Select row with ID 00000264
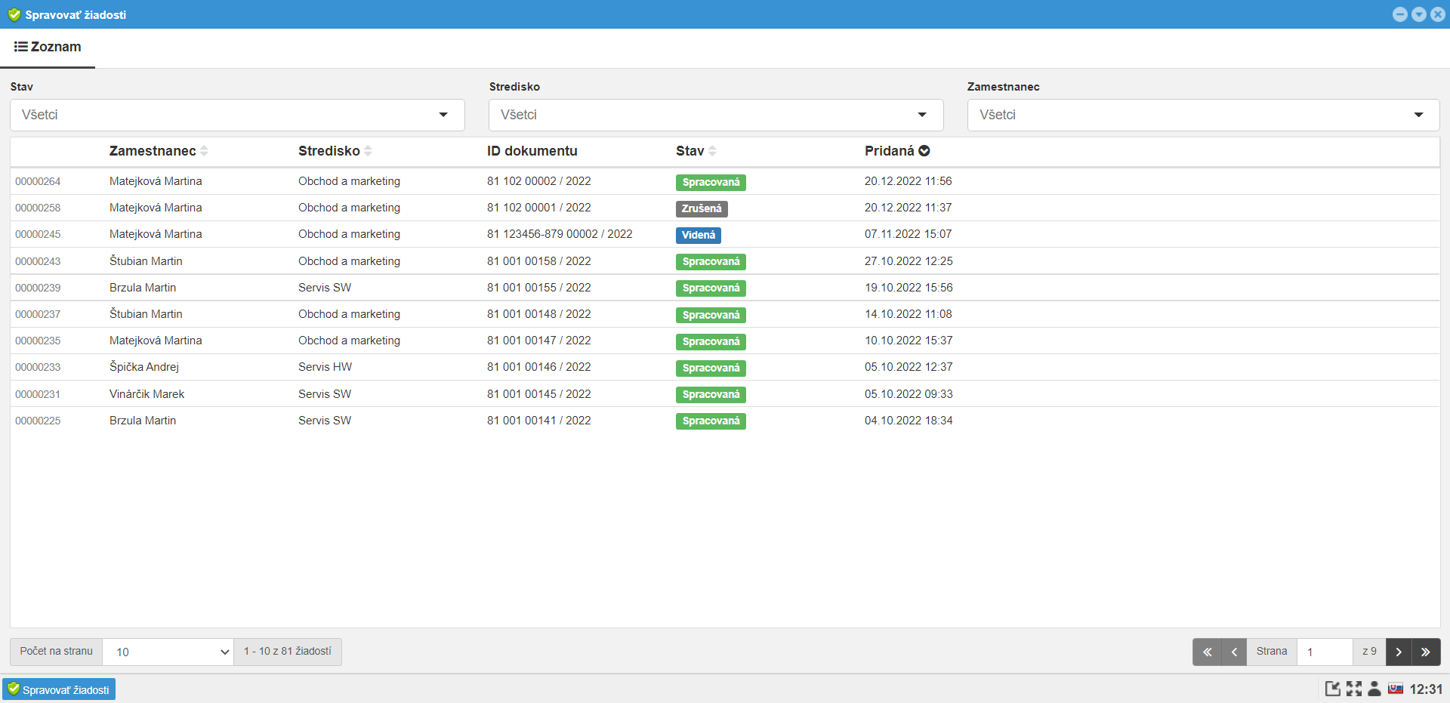 (x=725, y=181)
